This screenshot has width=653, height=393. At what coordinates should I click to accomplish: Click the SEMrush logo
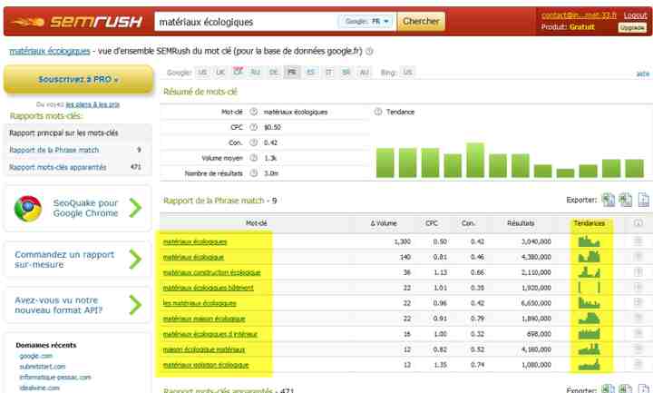tap(77, 21)
